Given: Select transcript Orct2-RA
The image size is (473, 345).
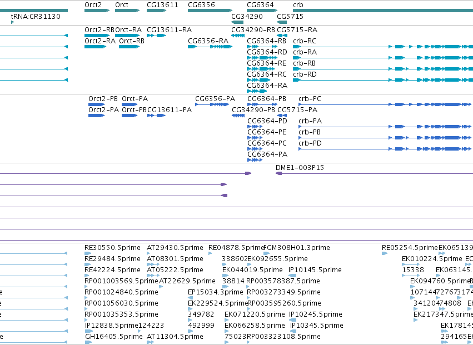Looking at the screenshot, I should [x=100, y=41].
